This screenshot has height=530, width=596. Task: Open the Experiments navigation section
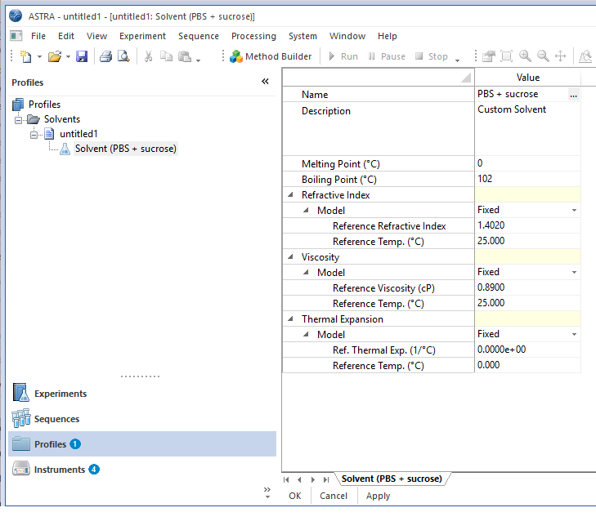coord(60,394)
